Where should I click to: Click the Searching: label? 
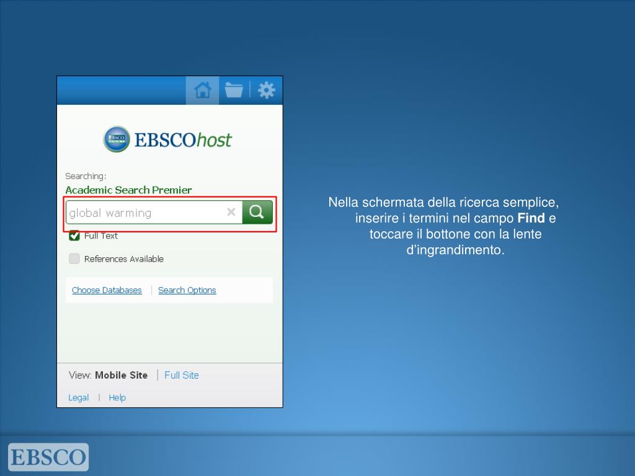click(x=86, y=176)
